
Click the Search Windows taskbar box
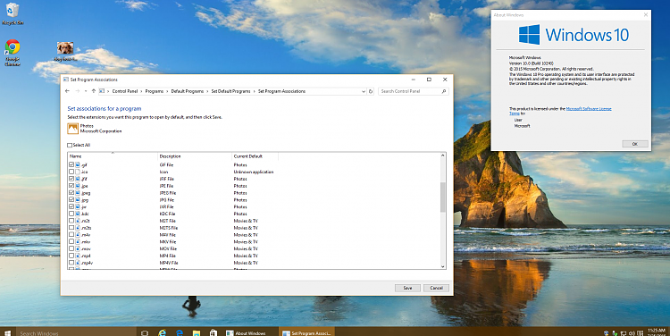tap(76, 332)
